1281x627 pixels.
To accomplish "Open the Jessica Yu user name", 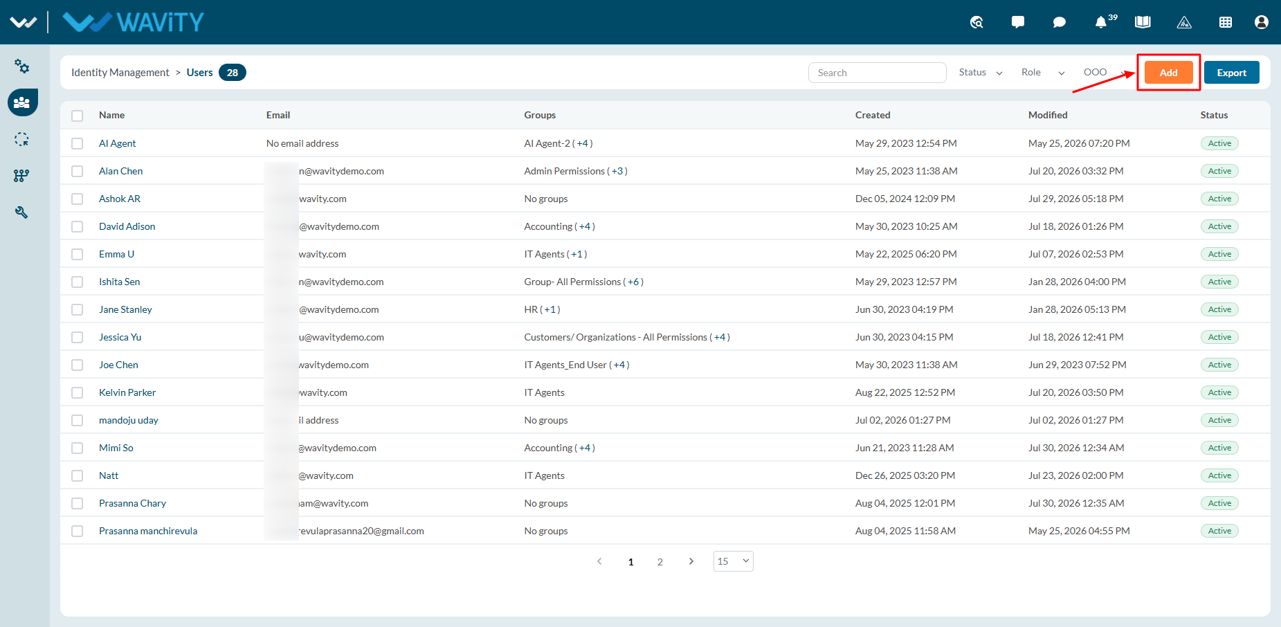I will click(x=120, y=337).
